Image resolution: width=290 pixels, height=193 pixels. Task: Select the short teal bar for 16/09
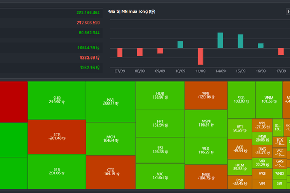pos(261,46)
